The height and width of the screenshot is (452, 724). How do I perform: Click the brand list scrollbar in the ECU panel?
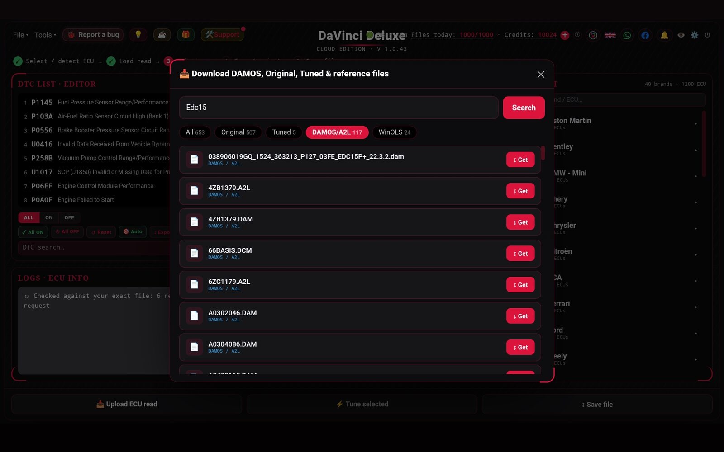704,144
